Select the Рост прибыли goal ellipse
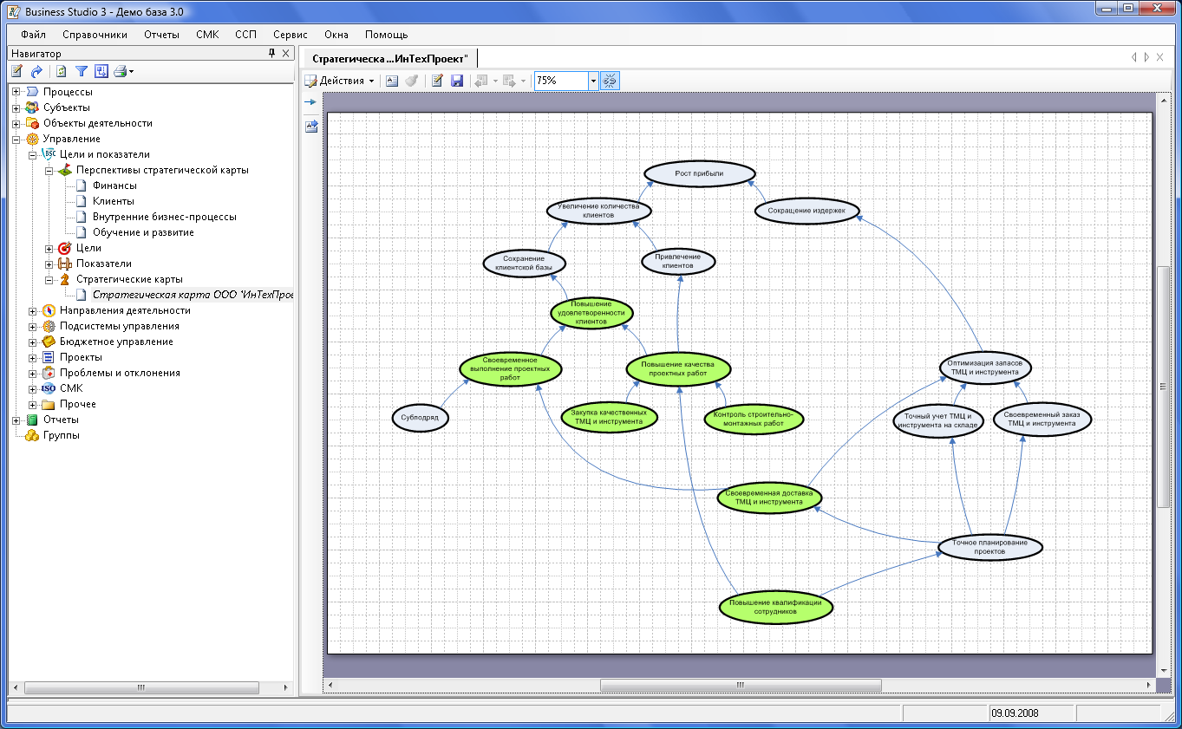 (x=699, y=173)
